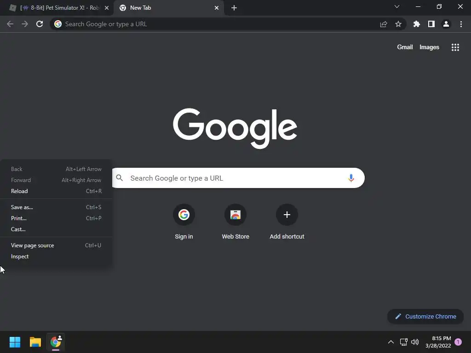Toggle the side panel icon
471x353 pixels.
(x=431, y=24)
